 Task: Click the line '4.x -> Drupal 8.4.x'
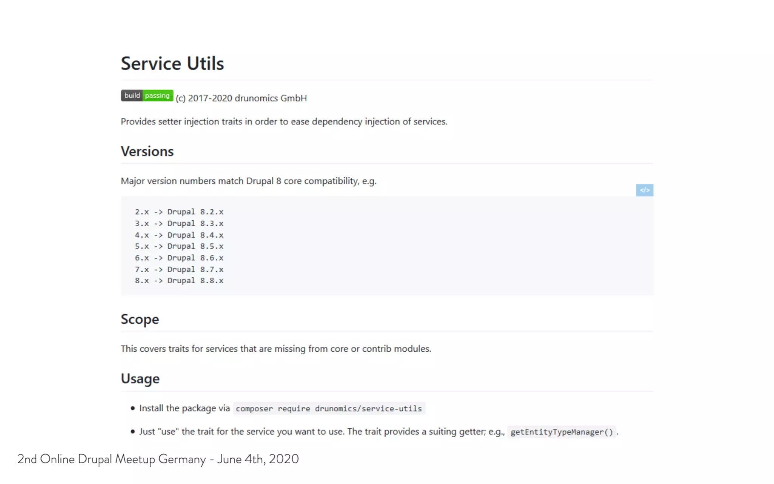point(179,235)
